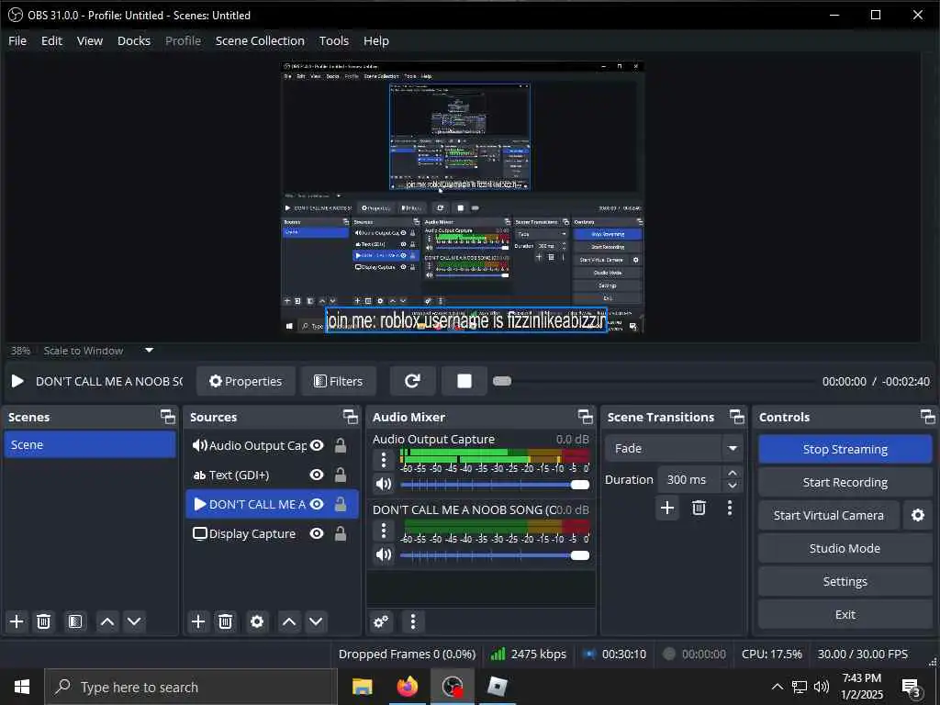Move scene down with arrow icon

(x=134, y=621)
